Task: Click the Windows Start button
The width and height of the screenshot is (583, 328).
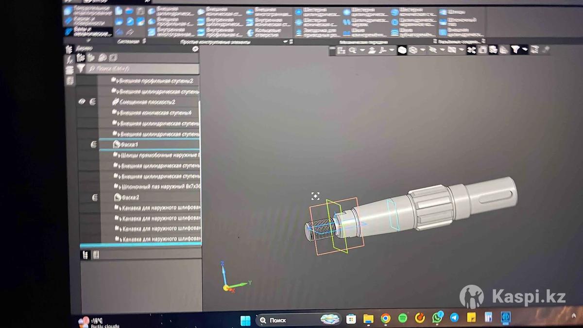Action: click(245, 320)
